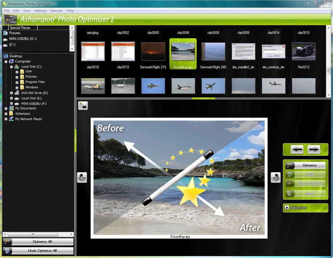Screen dimensions: 333x258
Task: Open the Internet menu
Action: (x=57, y=10)
